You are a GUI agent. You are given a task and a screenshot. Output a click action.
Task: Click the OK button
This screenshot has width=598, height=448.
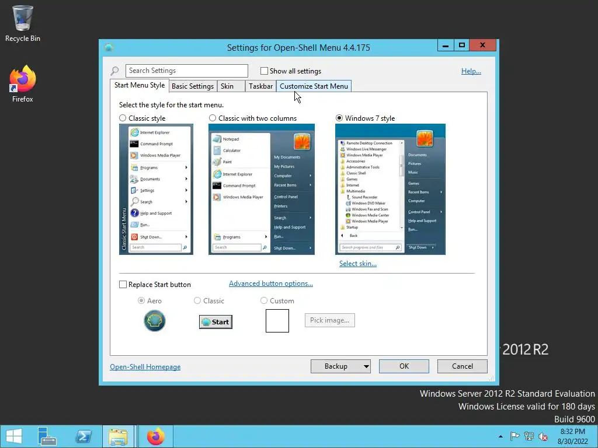coord(404,366)
